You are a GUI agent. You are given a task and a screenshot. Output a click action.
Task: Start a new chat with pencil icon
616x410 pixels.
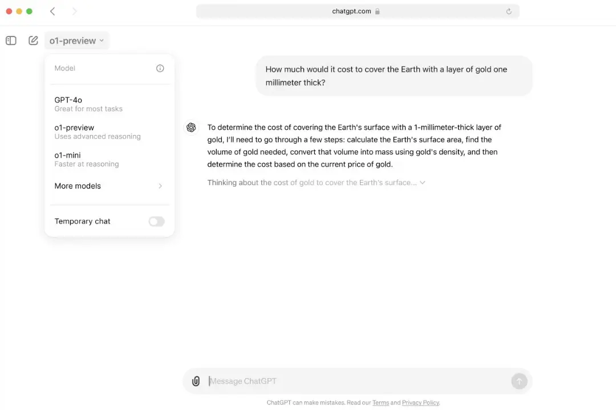[34, 40]
